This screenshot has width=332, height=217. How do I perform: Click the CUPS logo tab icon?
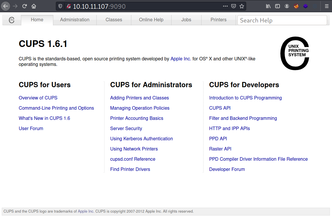pyautogui.click(x=12, y=20)
